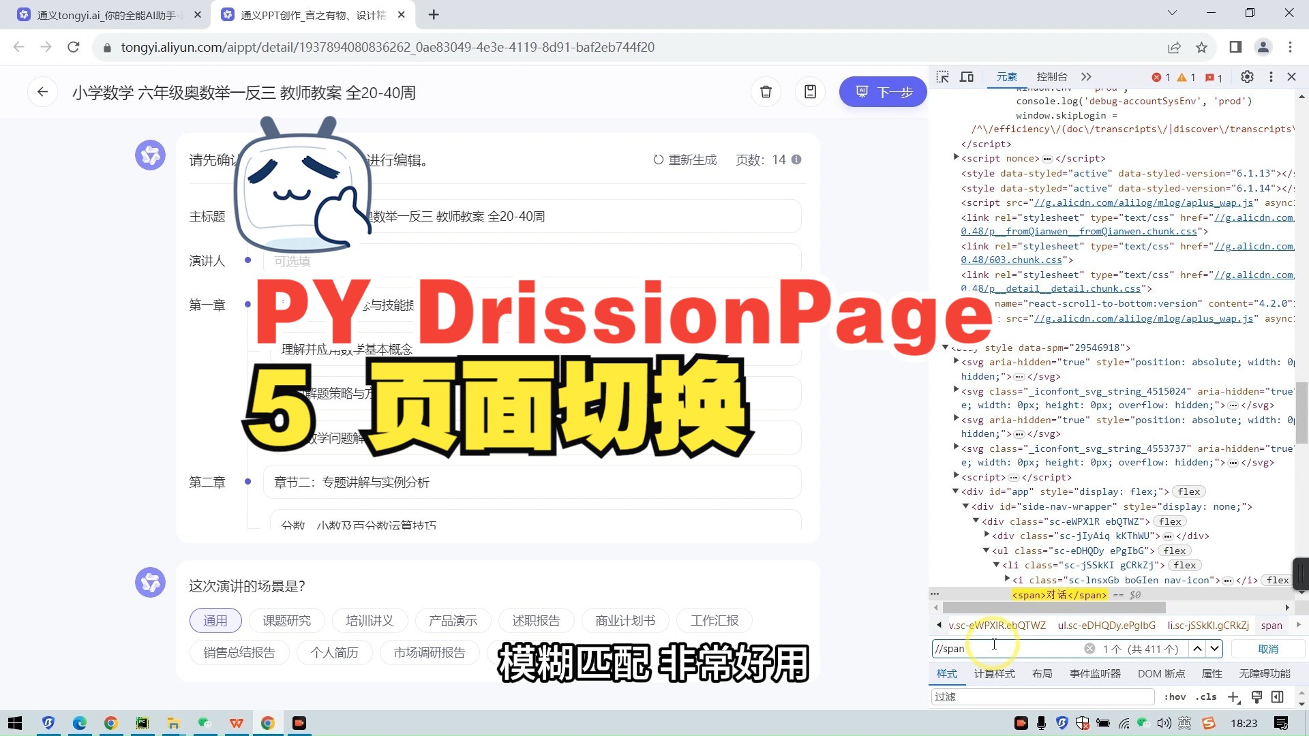The image size is (1309, 736).
Task: Select the inspect element picker tool
Action: 944,77
